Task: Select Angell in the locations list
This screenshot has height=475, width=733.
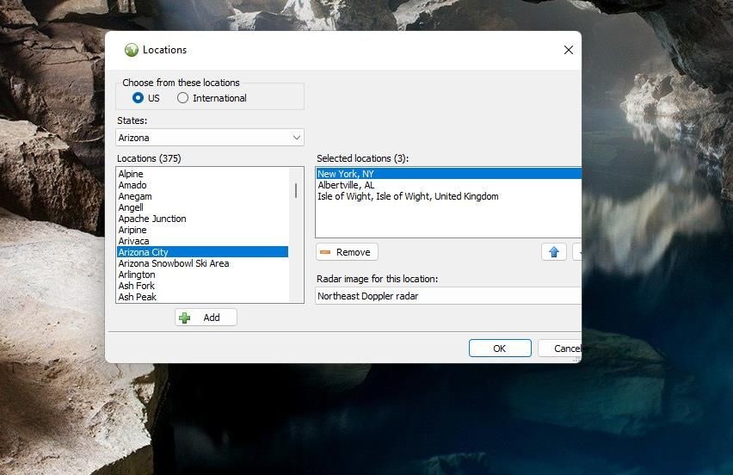Action: tap(202, 207)
